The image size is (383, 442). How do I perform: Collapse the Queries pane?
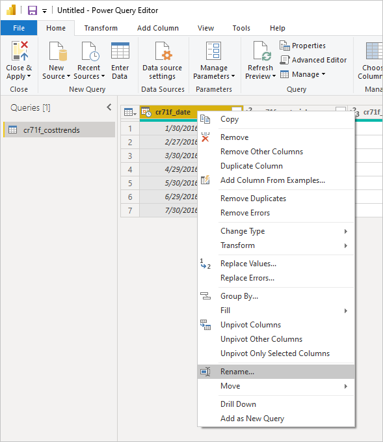(x=109, y=107)
